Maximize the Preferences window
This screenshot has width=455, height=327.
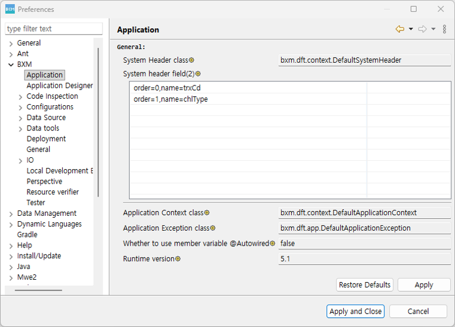pos(414,9)
